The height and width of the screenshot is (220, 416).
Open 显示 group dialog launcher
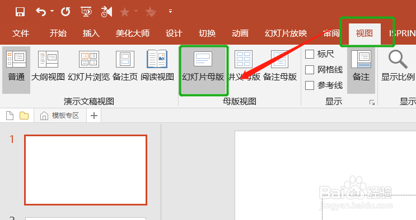click(x=372, y=102)
